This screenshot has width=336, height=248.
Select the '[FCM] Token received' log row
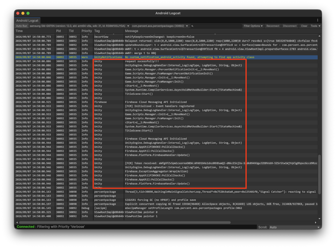pos(166,163)
